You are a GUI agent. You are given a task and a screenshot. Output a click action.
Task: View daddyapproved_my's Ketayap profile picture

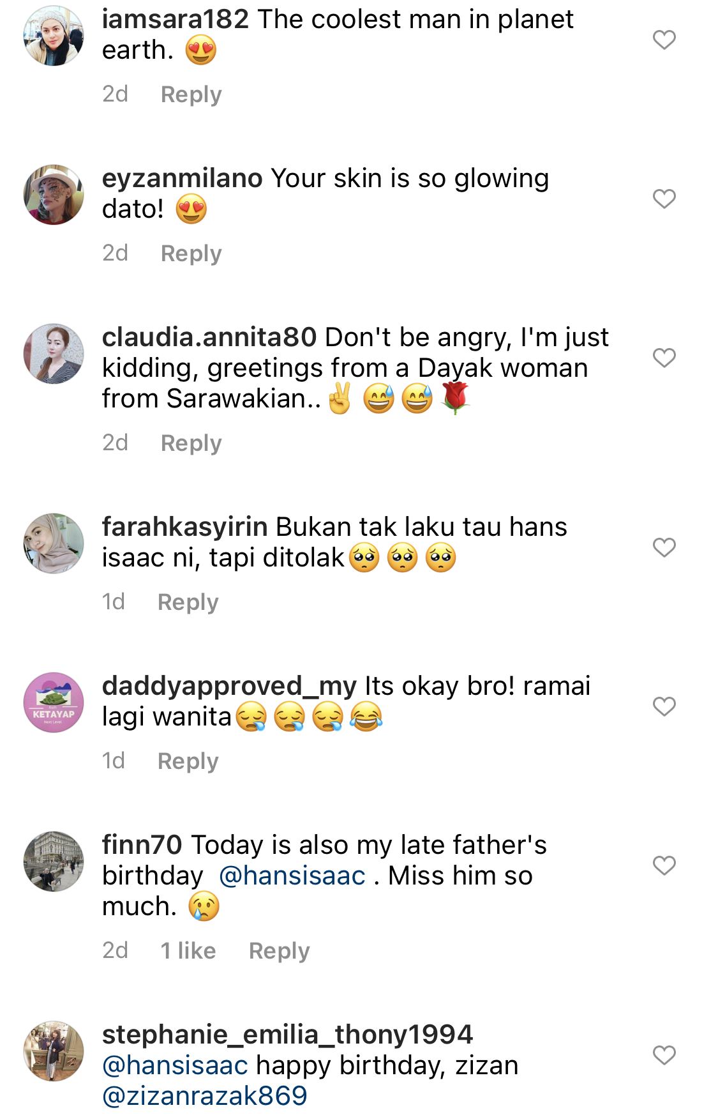click(54, 703)
